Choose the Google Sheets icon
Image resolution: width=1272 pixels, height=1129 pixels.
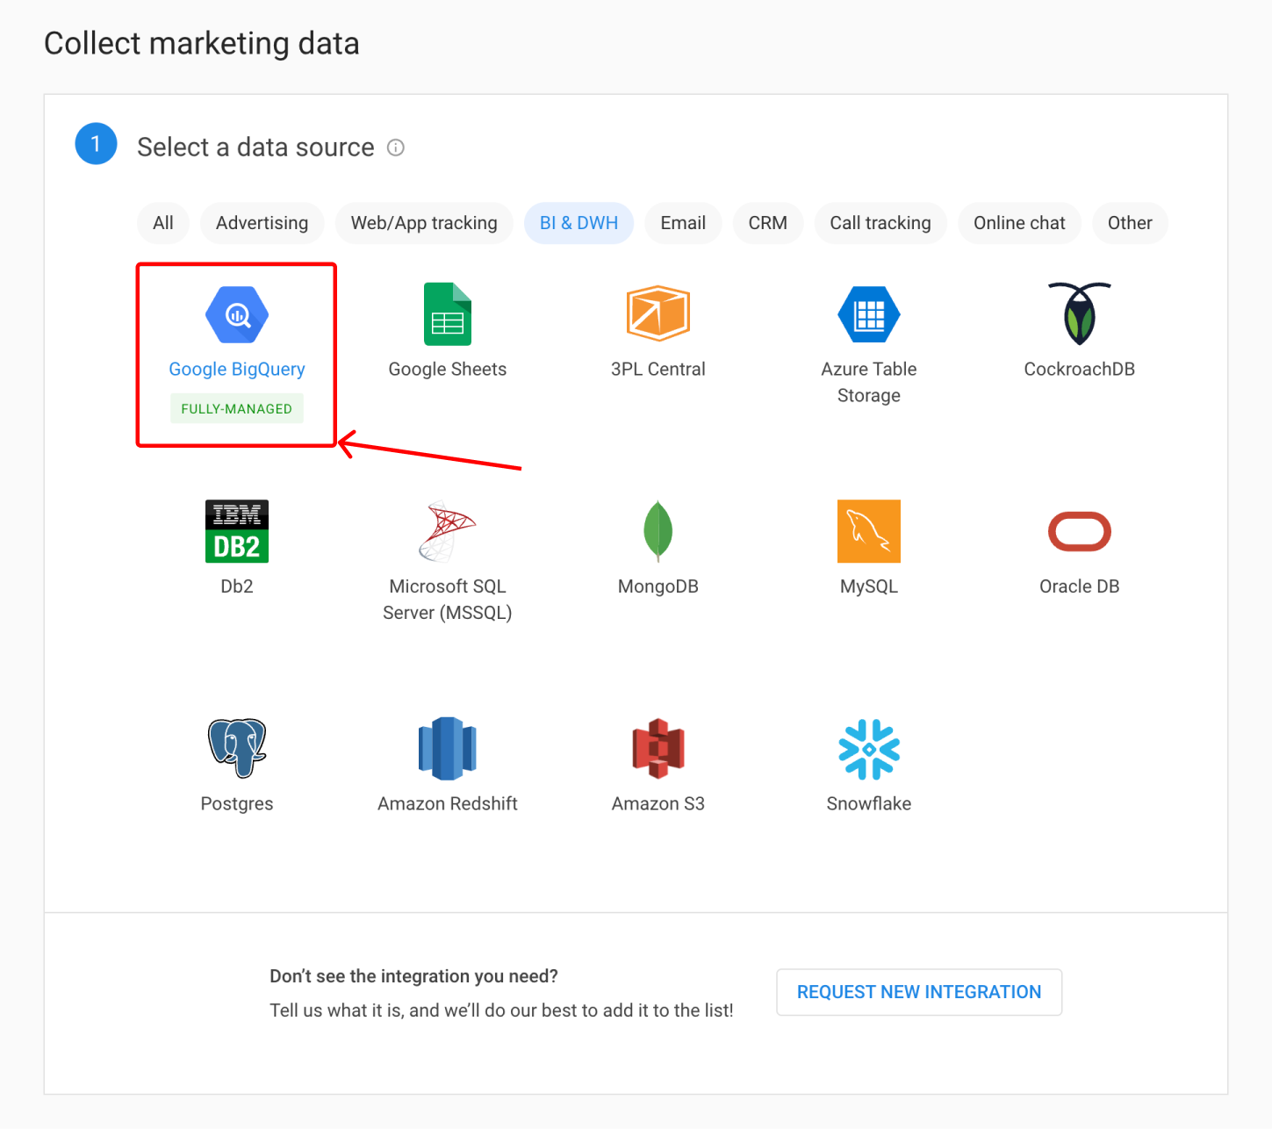pos(448,313)
